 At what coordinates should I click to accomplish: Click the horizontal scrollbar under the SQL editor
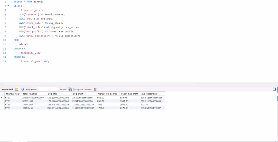point(99,84)
